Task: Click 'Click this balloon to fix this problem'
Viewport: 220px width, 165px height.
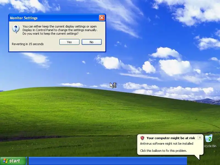Action: click(163, 151)
